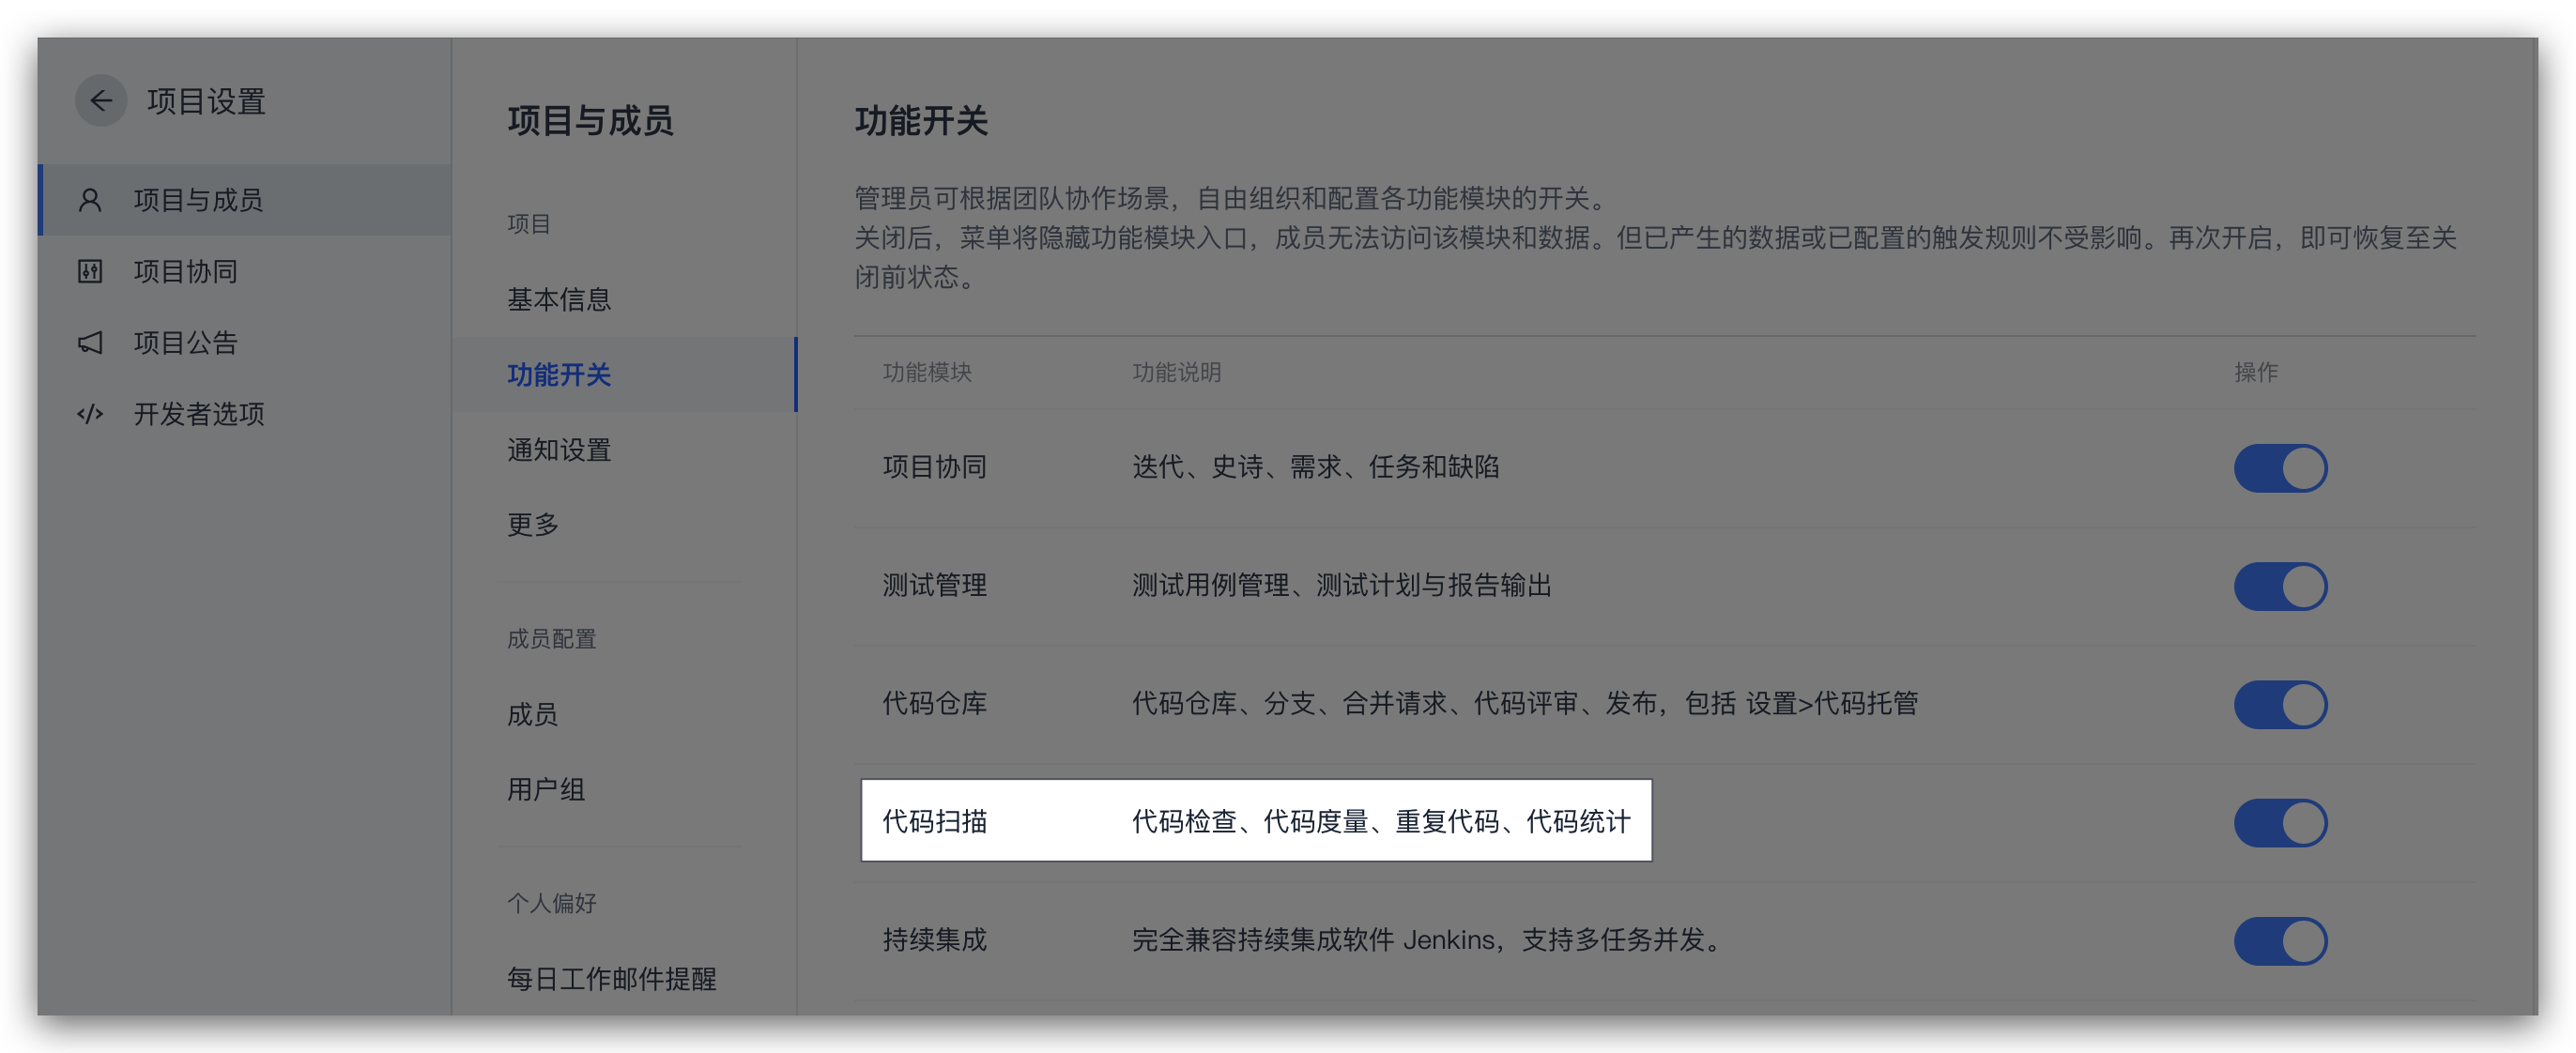
Task: Disable the 测试管理 toggle
Action: click(2280, 586)
